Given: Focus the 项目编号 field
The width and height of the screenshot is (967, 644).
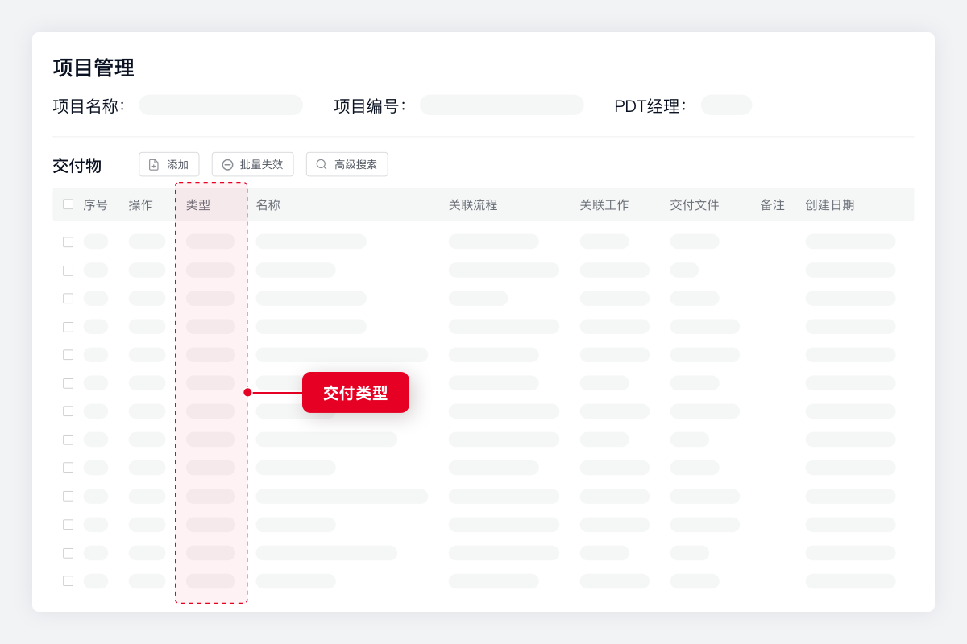Looking at the screenshot, I should (502, 105).
